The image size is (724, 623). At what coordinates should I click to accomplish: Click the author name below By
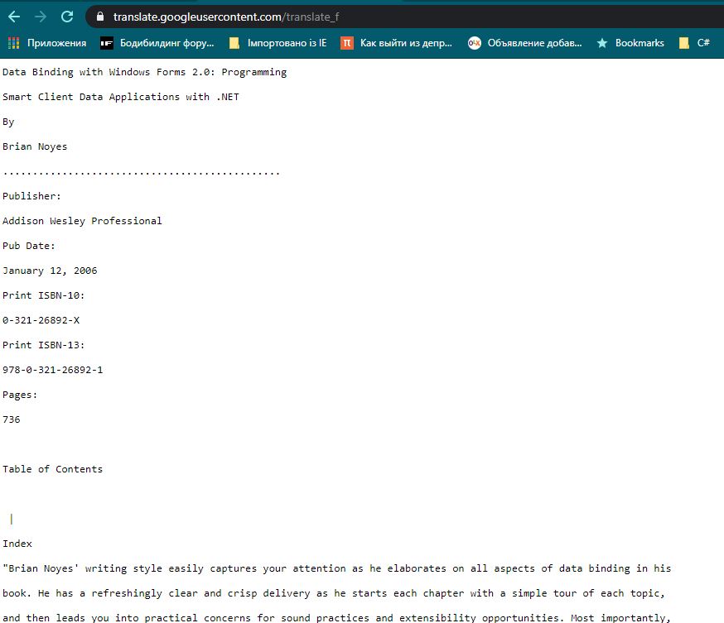(x=35, y=146)
